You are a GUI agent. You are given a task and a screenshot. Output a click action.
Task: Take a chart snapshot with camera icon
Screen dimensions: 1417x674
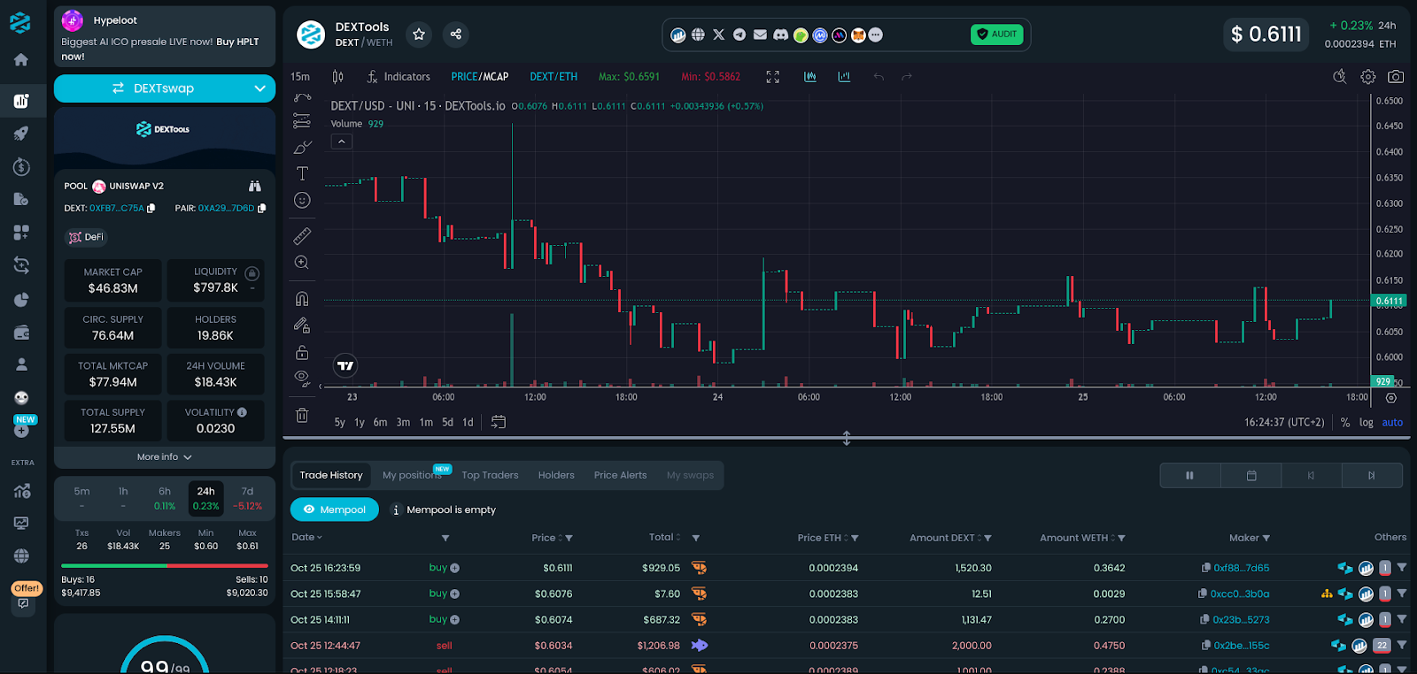point(1396,77)
